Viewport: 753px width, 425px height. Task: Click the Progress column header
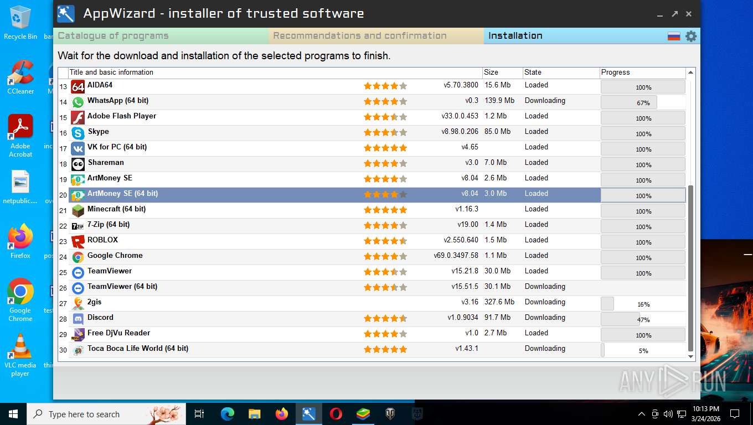[x=643, y=72]
